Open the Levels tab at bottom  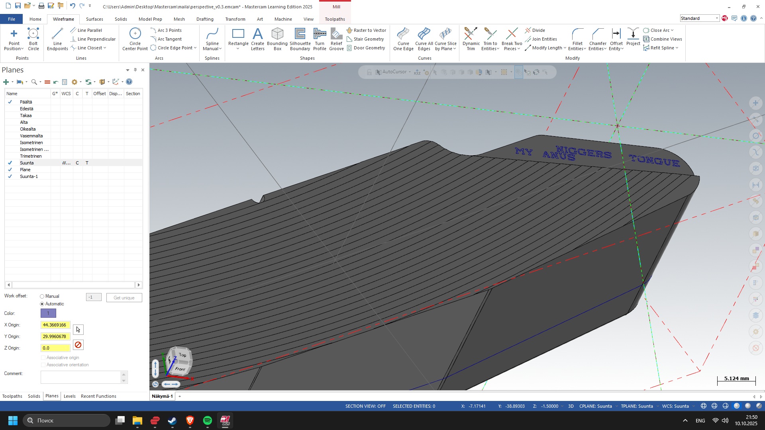69,396
